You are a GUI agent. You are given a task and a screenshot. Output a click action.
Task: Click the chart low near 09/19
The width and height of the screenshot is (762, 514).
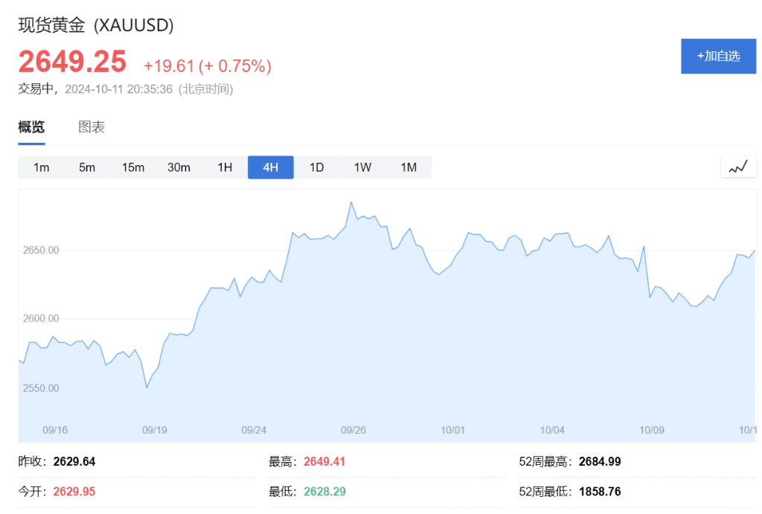[x=147, y=388]
